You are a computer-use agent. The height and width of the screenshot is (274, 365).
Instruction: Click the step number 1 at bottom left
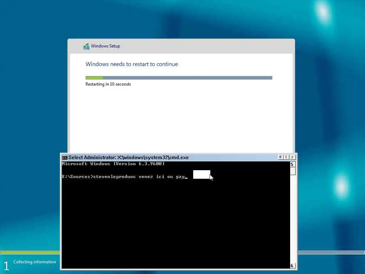[x=6, y=266]
